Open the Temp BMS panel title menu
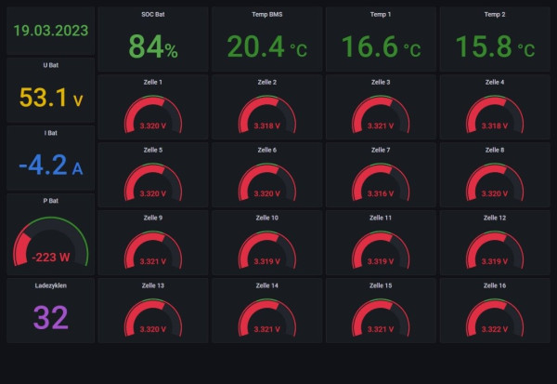Screen dimensions: 557x384 pos(266,15)
